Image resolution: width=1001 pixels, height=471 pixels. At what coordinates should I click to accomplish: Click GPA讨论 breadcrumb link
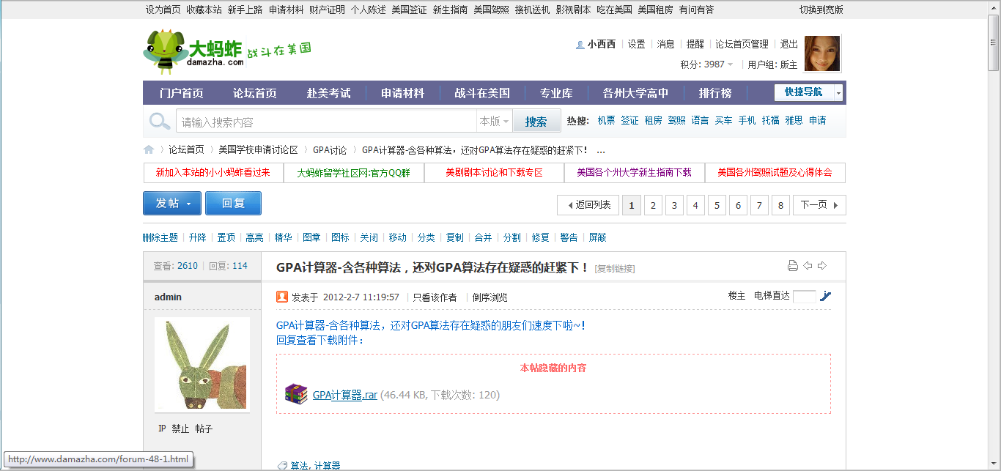pos(330,149)
